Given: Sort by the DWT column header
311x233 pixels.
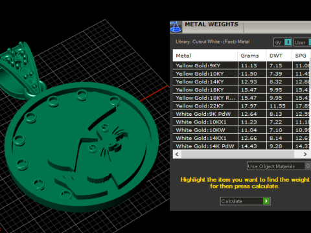Looking at the screenshot, I should (x=279, y=56).
